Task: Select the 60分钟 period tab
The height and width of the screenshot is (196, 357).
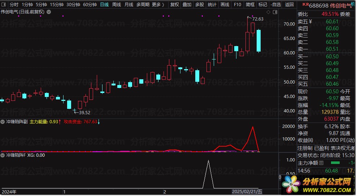Action: [x=90, y=5]
